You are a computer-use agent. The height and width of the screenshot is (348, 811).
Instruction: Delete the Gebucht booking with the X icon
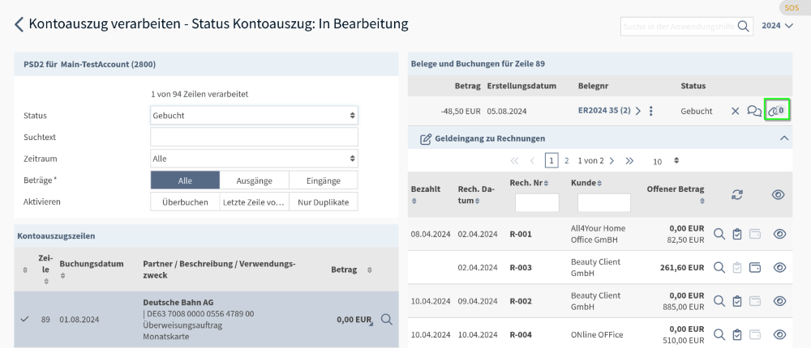(x=735, y=111)
